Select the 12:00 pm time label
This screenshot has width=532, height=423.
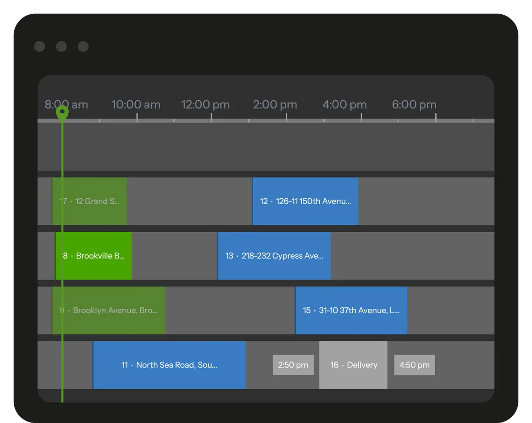point(205,105)
